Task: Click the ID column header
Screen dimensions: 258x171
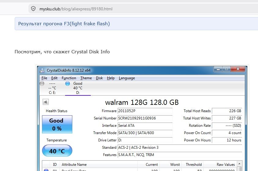Action: click(55, 164)
